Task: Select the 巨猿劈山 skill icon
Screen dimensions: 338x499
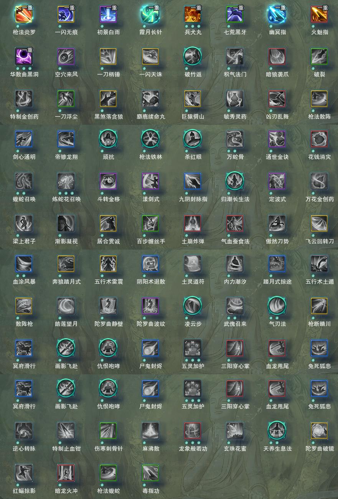Action: [193, 99]
